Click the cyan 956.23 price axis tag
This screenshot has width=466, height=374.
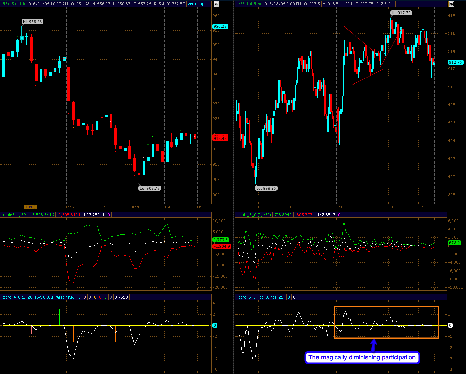coord(220,26)
